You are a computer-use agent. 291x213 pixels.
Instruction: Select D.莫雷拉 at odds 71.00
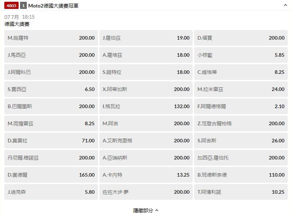pyautogui.click(x=51, y=141)
